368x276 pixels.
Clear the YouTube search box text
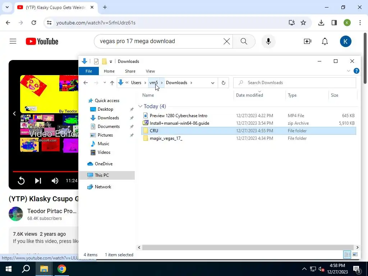(x=226, y=41)
